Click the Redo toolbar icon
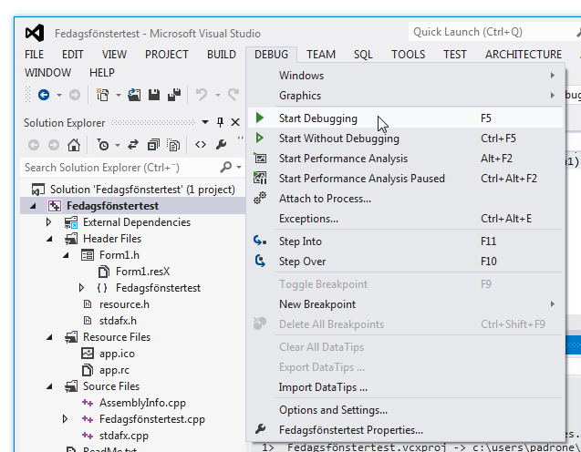The height and width of the screenshot is (452, 581). (x=233, y=95)
